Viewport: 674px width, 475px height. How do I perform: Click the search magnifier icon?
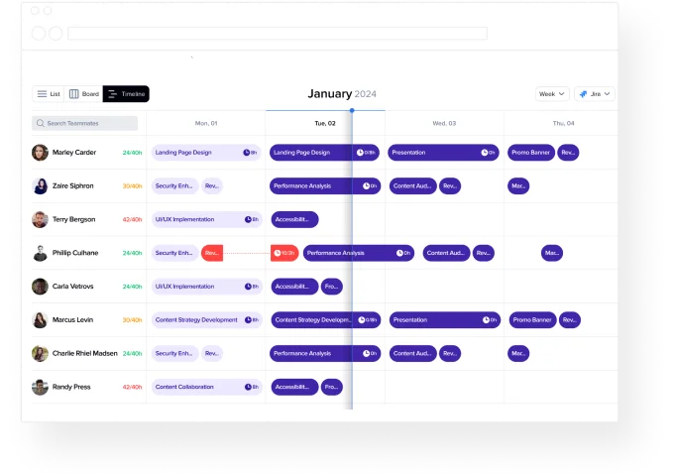point(40,123)
